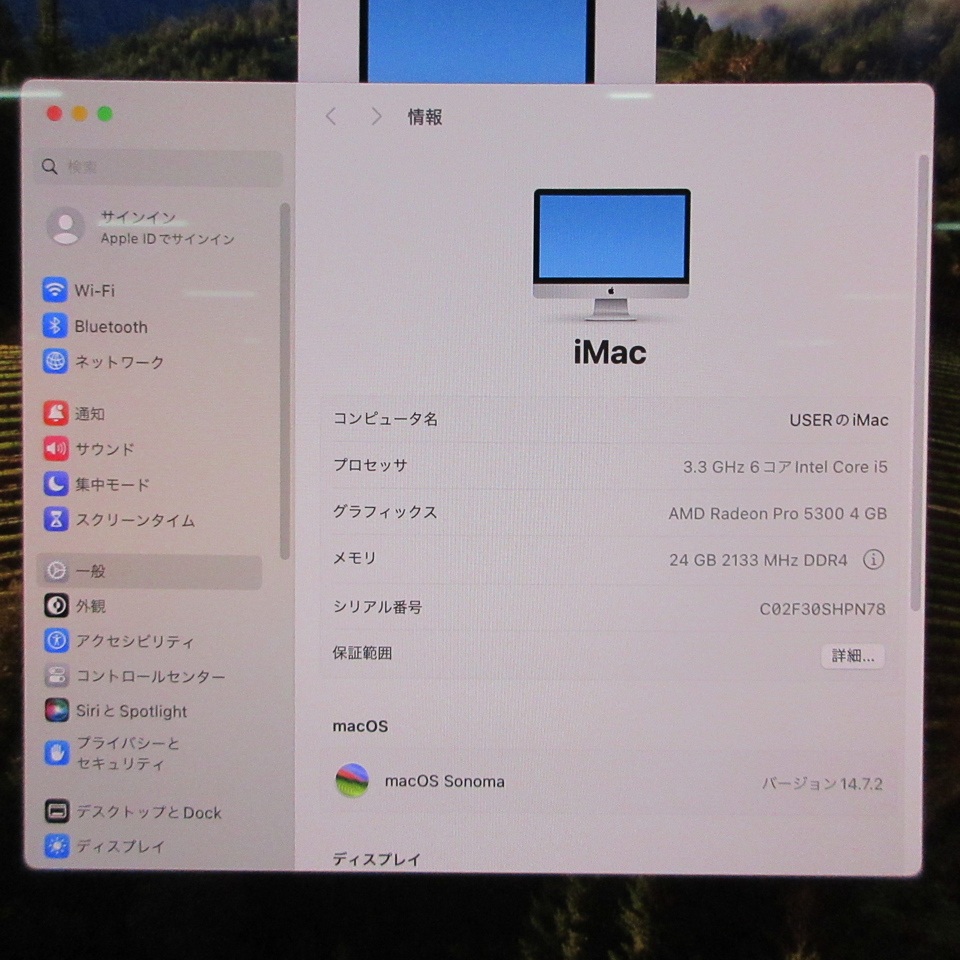Screen dimensions: 960x960
Task: Click the 保証範囲 label
Action: click(362, 653)
